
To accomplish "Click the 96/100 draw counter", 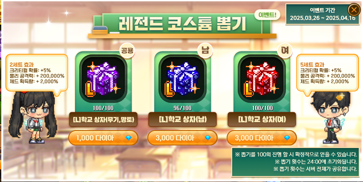I will coord(182,108).
